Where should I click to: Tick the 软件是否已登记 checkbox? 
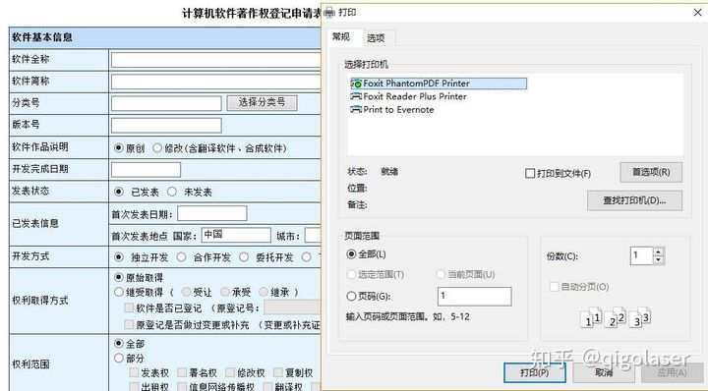point(129,307)
